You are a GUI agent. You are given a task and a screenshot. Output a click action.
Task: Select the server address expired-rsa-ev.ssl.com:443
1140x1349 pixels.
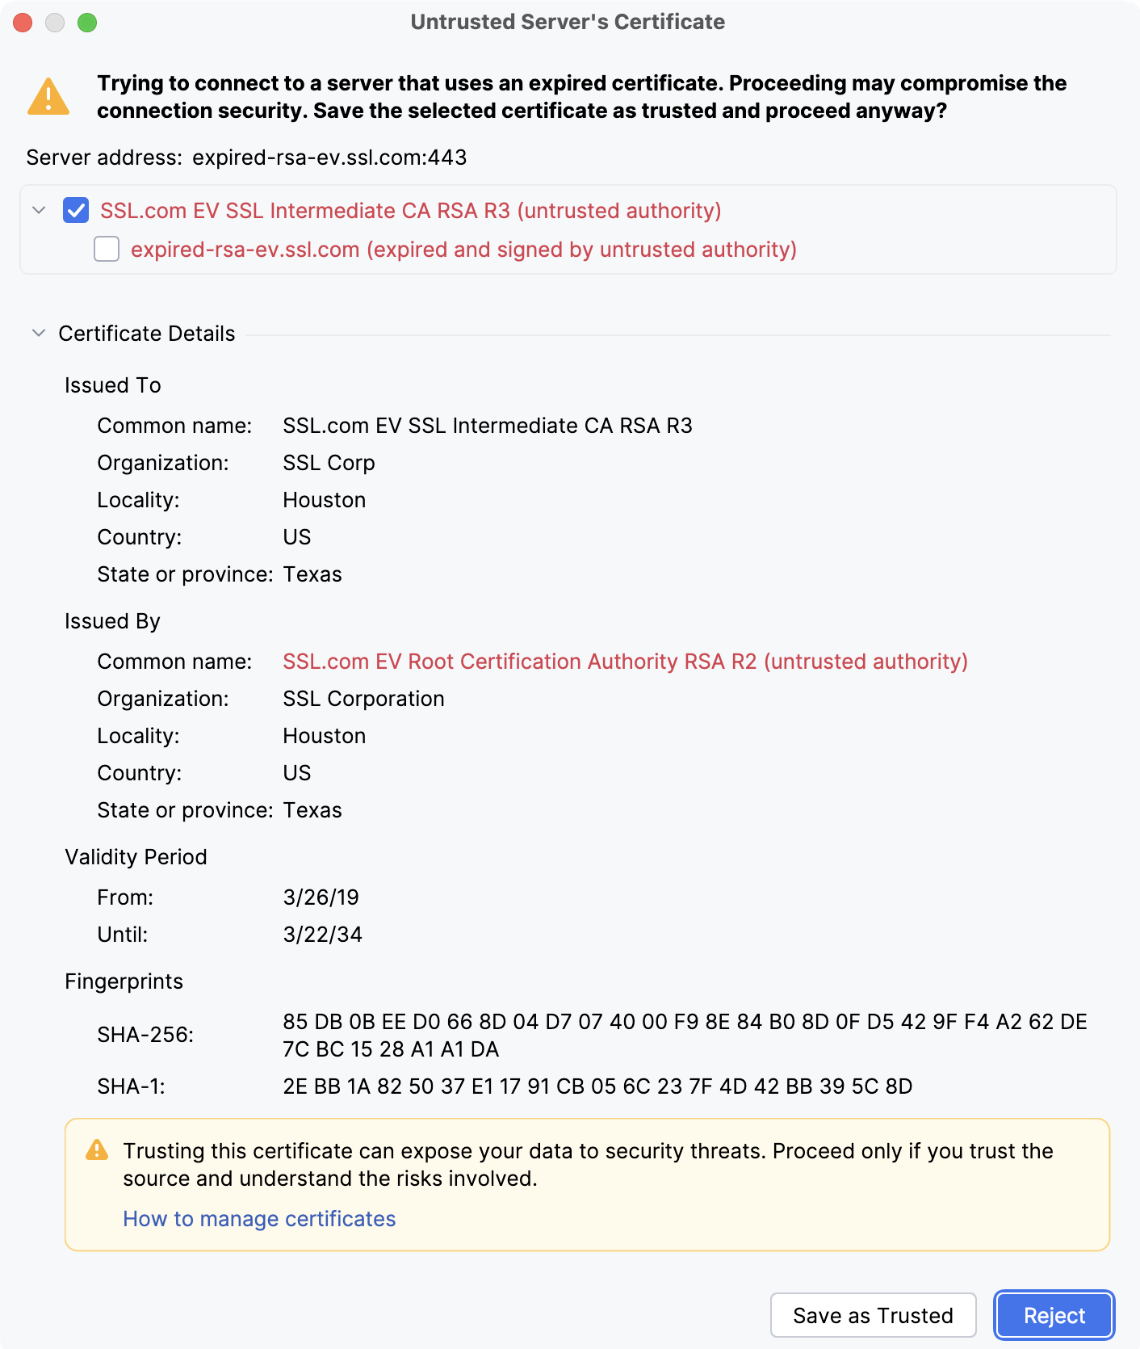329,157
